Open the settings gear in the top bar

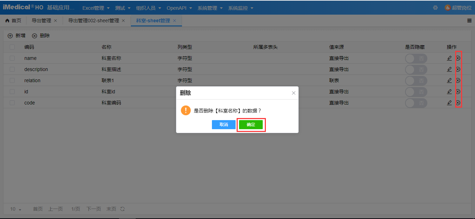point(435,7)
